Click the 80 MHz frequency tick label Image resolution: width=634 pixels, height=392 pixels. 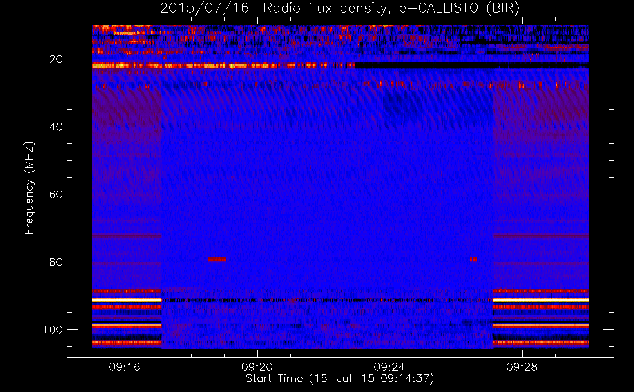tap(56, 262)
